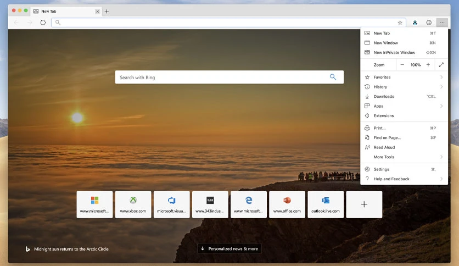Open the www.microsoft... tile with Edge logo
The width and height of the screenshot is (459, 266).
click(x=249, y=204)
